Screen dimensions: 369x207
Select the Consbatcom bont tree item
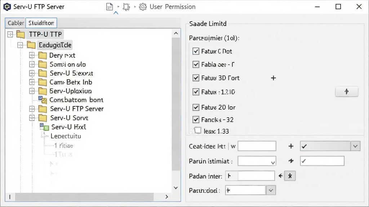pos(76,100)
